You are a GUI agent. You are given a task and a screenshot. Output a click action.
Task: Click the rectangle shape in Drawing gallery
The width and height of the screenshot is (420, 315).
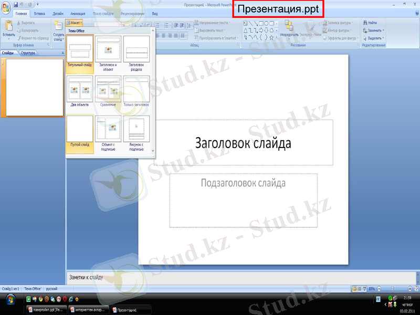262,23
